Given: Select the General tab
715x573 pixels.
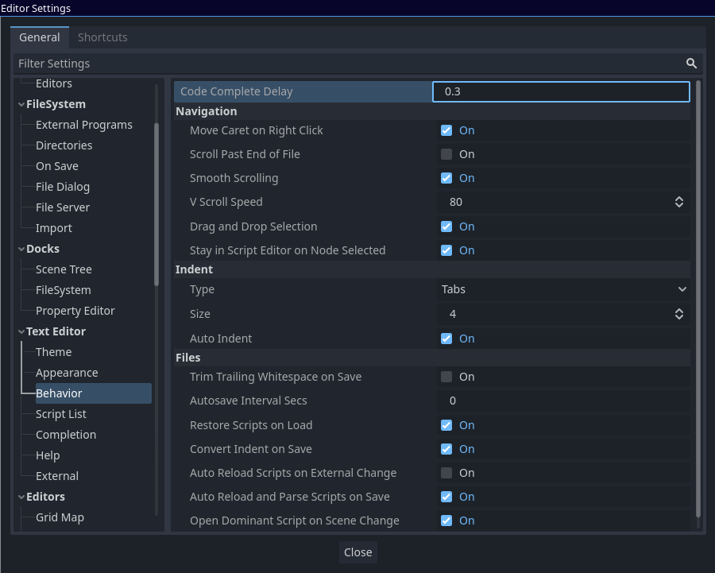Looking at the screenshot, I should tap(40, 37).
